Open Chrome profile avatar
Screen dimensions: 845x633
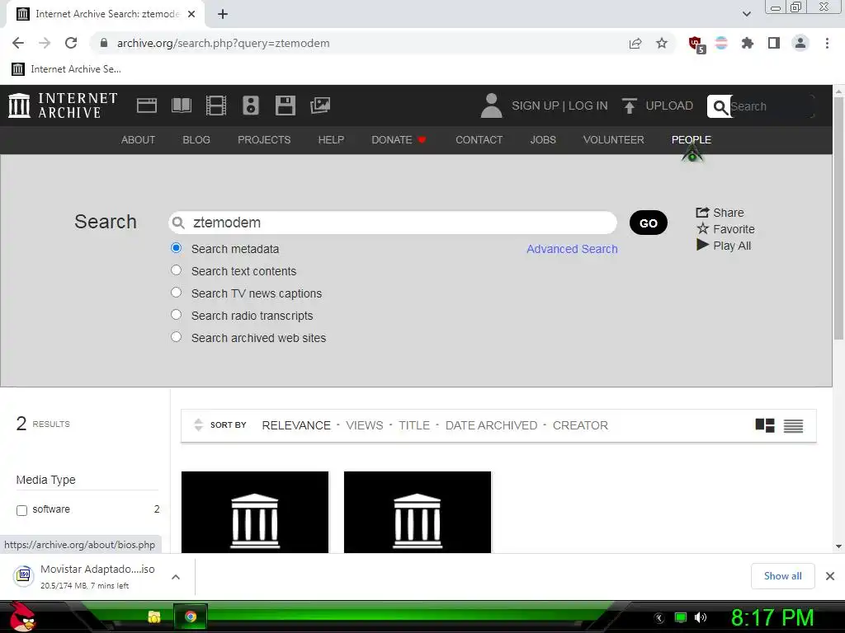(800, 43)
